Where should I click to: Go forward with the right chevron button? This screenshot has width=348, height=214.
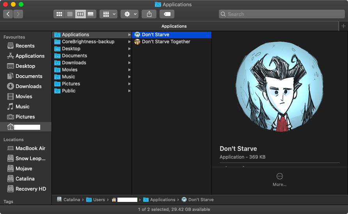click(18, 14)
